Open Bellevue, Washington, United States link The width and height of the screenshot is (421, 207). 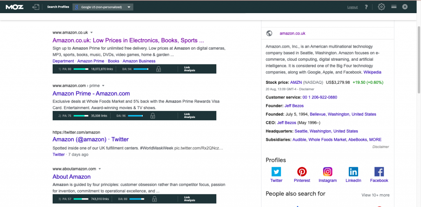coord(343,114)
